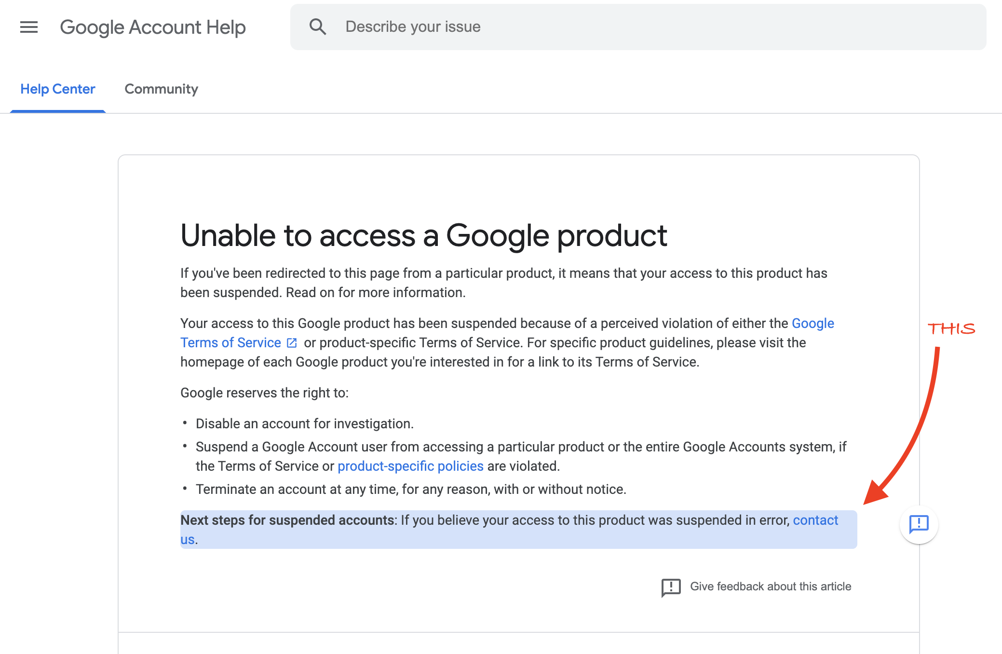Open the hamburger main menu
This screenshot has width=1002, height=654.
(x=29, y=27)
